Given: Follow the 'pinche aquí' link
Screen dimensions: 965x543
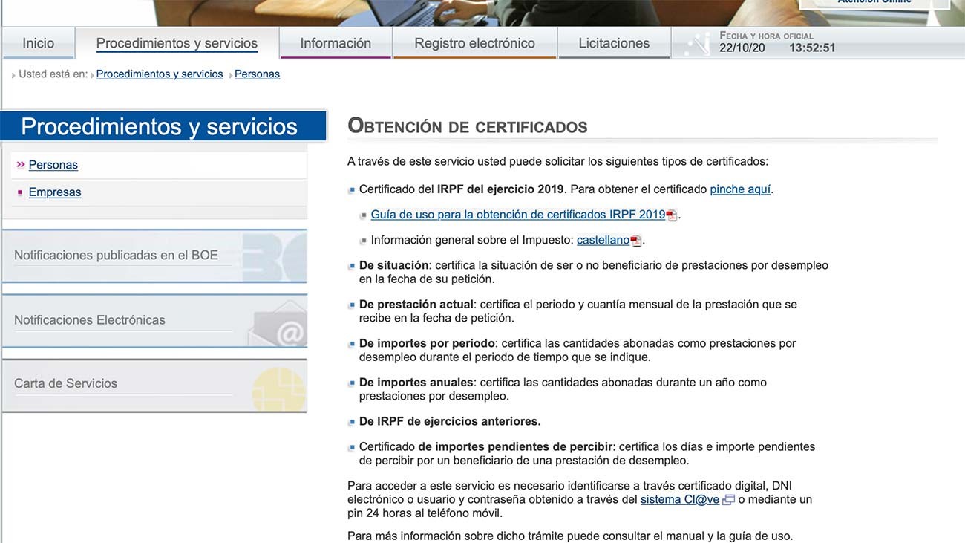Looking at the screenshot, I should click(x=740, y=189).
